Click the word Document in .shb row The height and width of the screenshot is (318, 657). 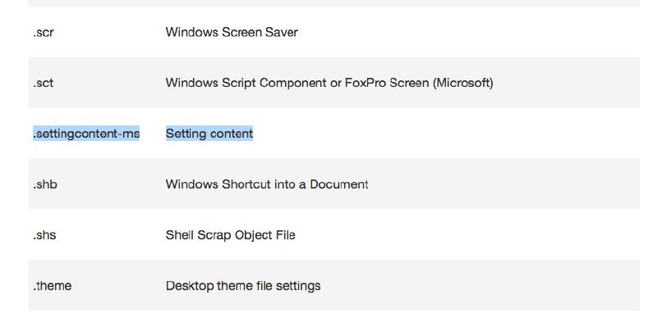(339, 184)
